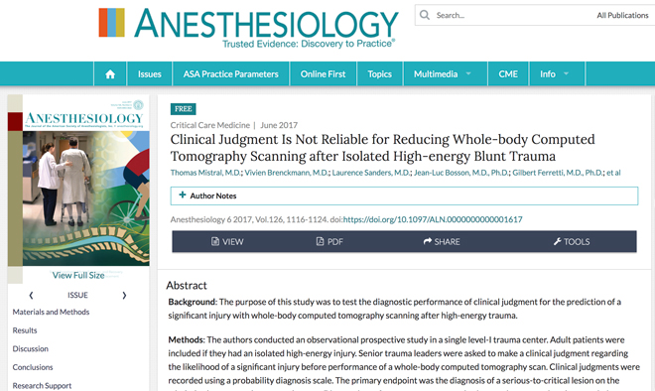Open Online First menu item
Screen dimensions: 655x391
pyautogui.click(x=323, y=74)
